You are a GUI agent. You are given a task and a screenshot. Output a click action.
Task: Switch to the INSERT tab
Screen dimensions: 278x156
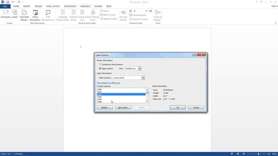point(27,6)
